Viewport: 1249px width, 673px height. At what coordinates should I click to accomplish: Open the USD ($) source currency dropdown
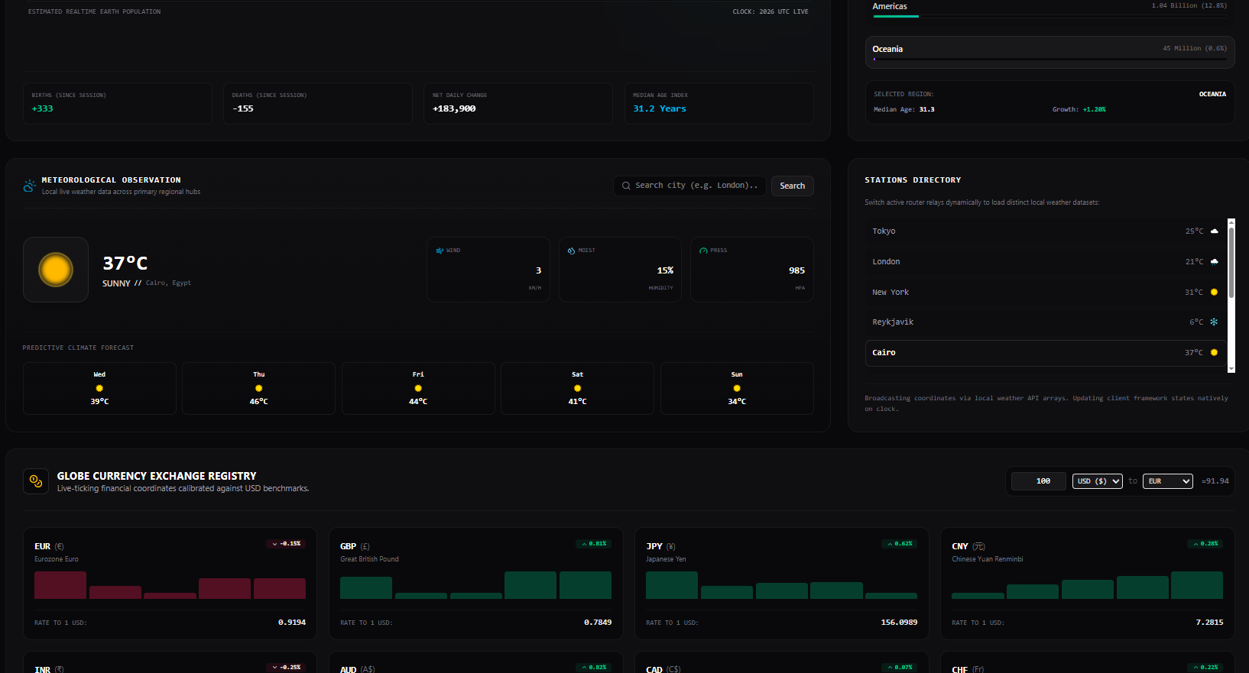[1098, 481]
